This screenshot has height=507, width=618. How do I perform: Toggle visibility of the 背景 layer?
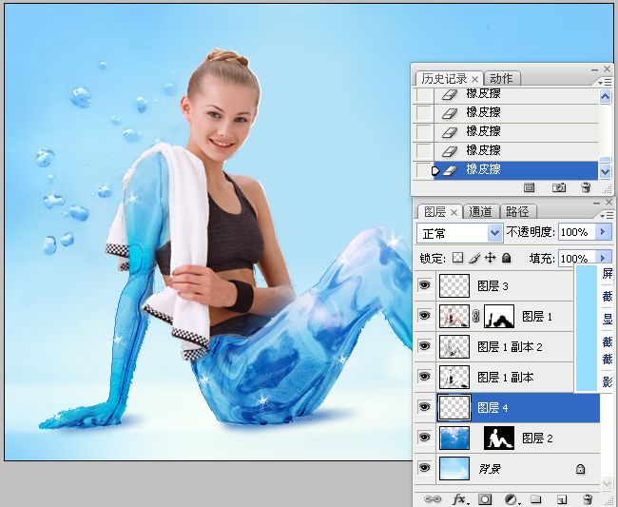[x=425, y=469]
